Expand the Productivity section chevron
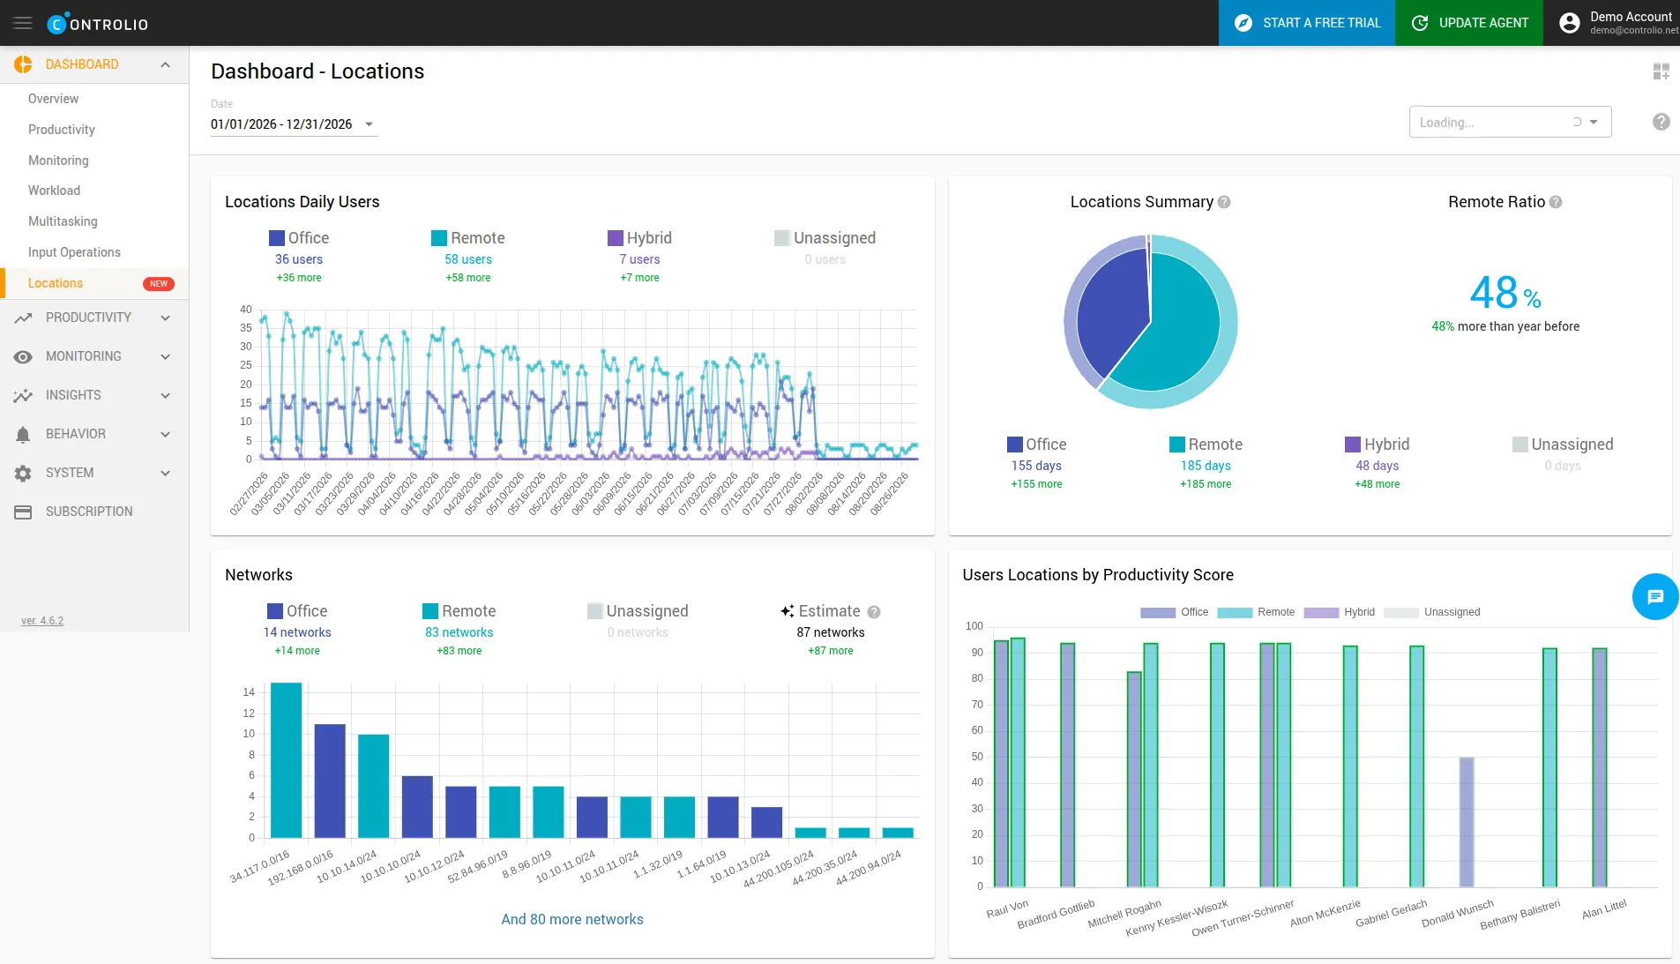Image resolution: width=1680 pixels, height=964 pixels. pyautogui.click(x=165, y=318)
